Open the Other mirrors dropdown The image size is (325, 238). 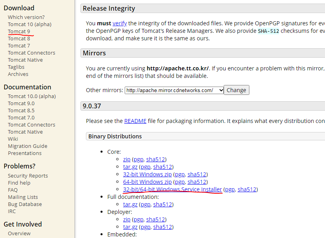(x=174, y=90)
